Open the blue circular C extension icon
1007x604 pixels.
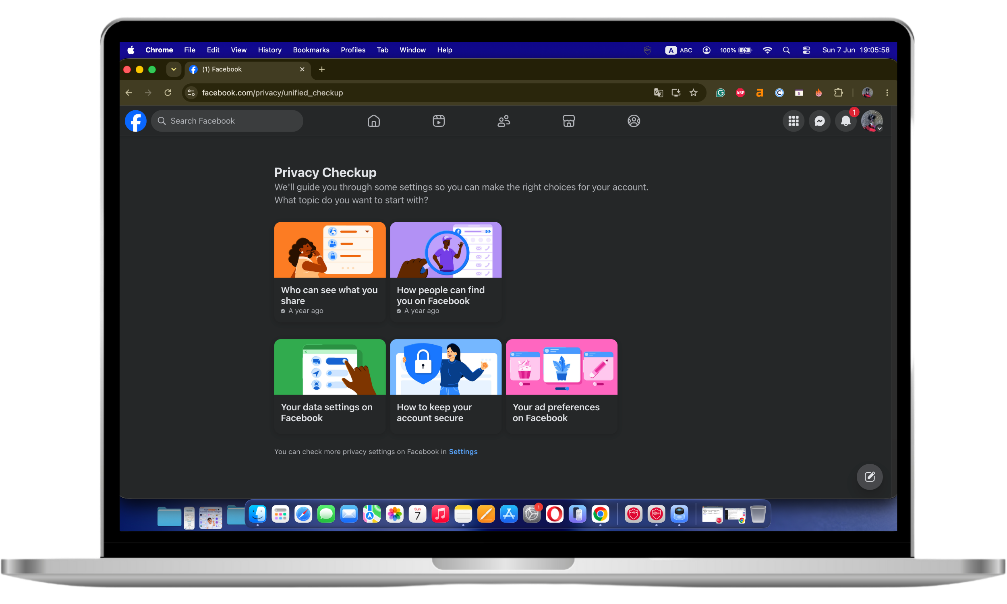click(779, 93)
